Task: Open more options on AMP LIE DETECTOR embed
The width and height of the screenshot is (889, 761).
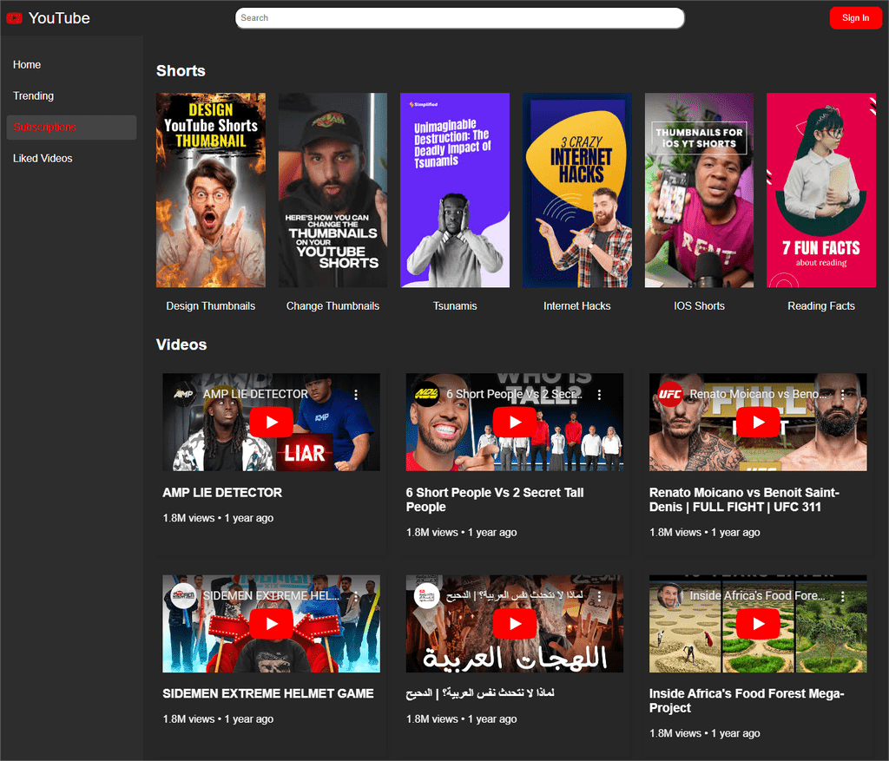Action: point(356,394)
